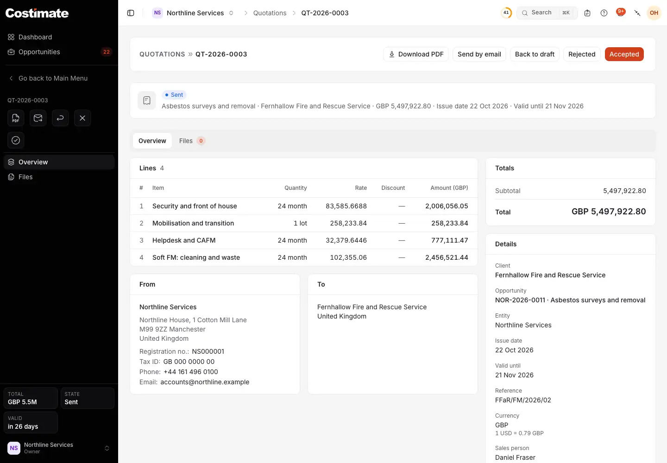667x463 pixels.
Task: Expand the Northline Services Owner account menu
Action: (x=59, y=448)
